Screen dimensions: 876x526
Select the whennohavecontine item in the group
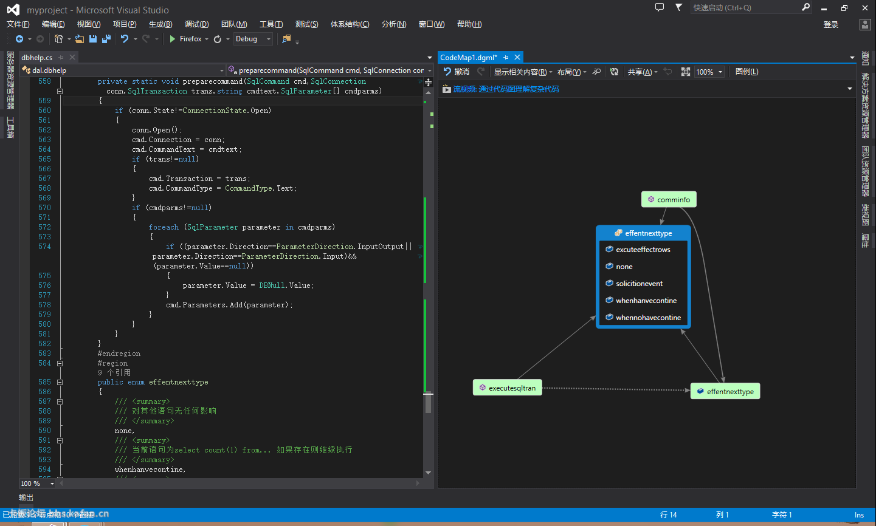coord(643,318)
